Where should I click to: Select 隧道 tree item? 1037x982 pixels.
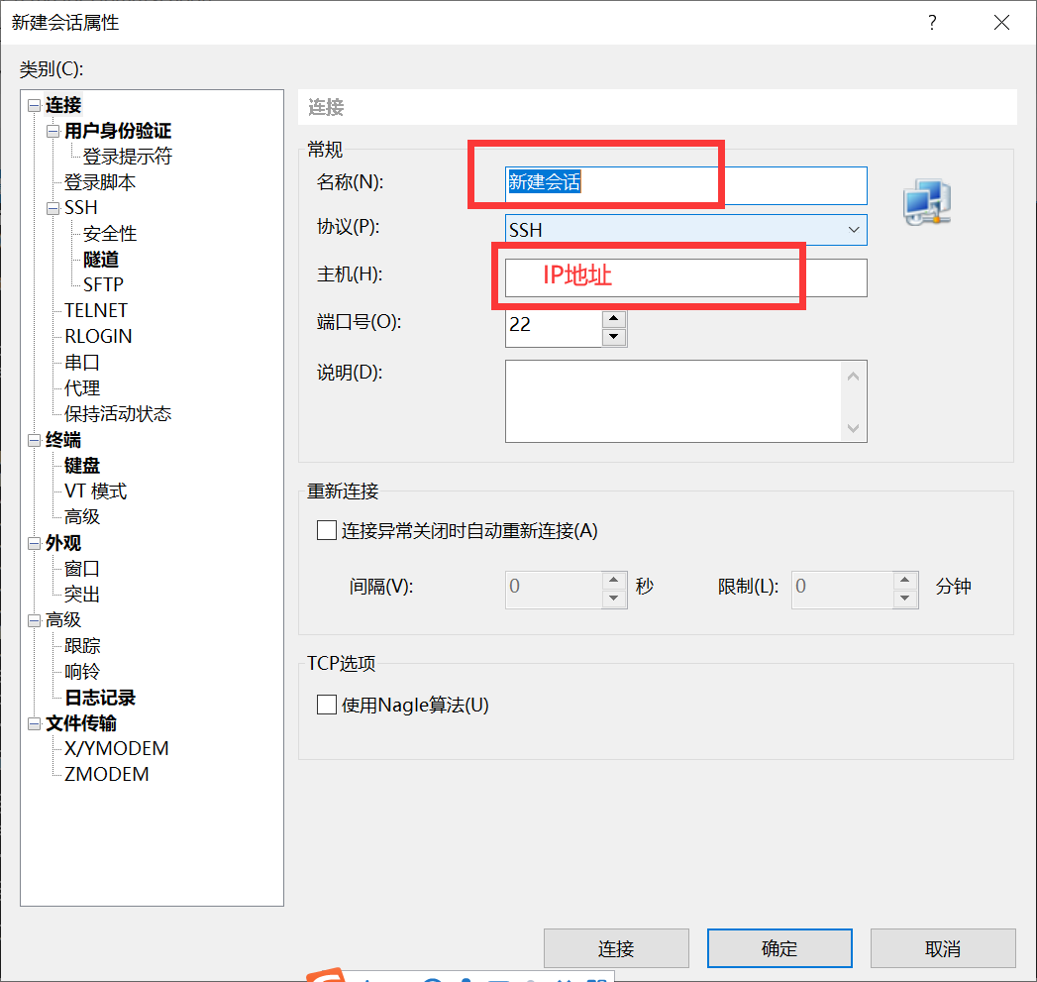coord(100,260)
